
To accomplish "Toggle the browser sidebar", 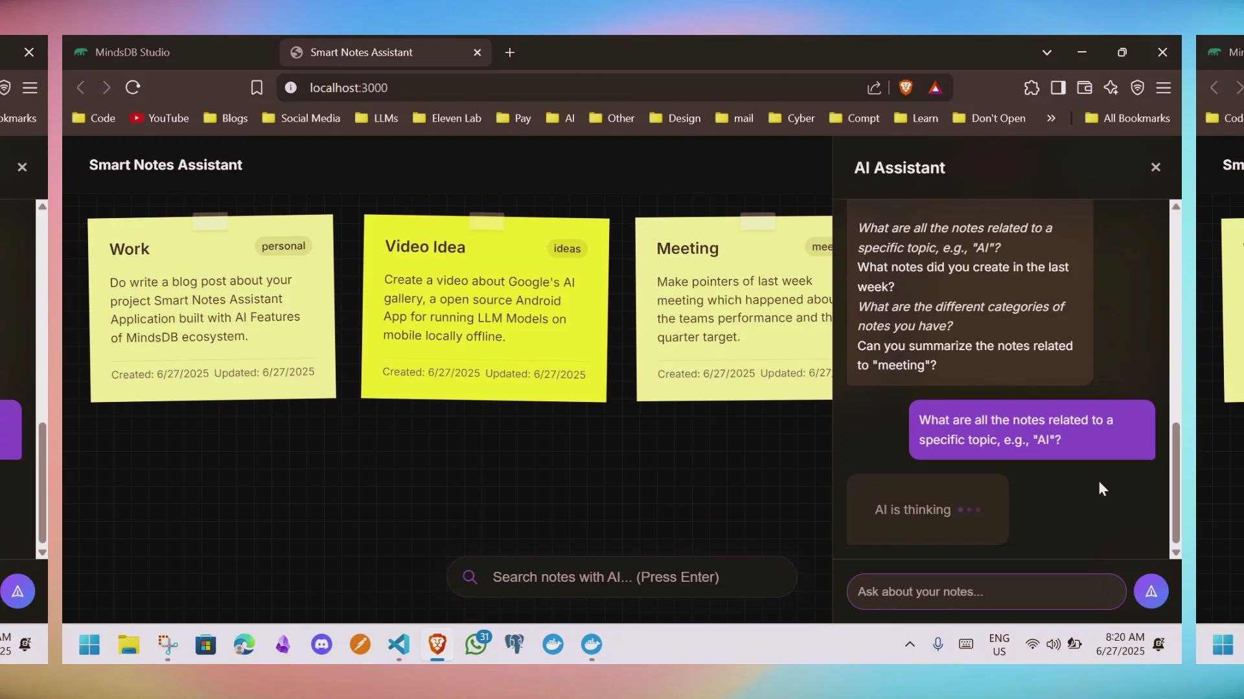I will [x=1058, y=87].
